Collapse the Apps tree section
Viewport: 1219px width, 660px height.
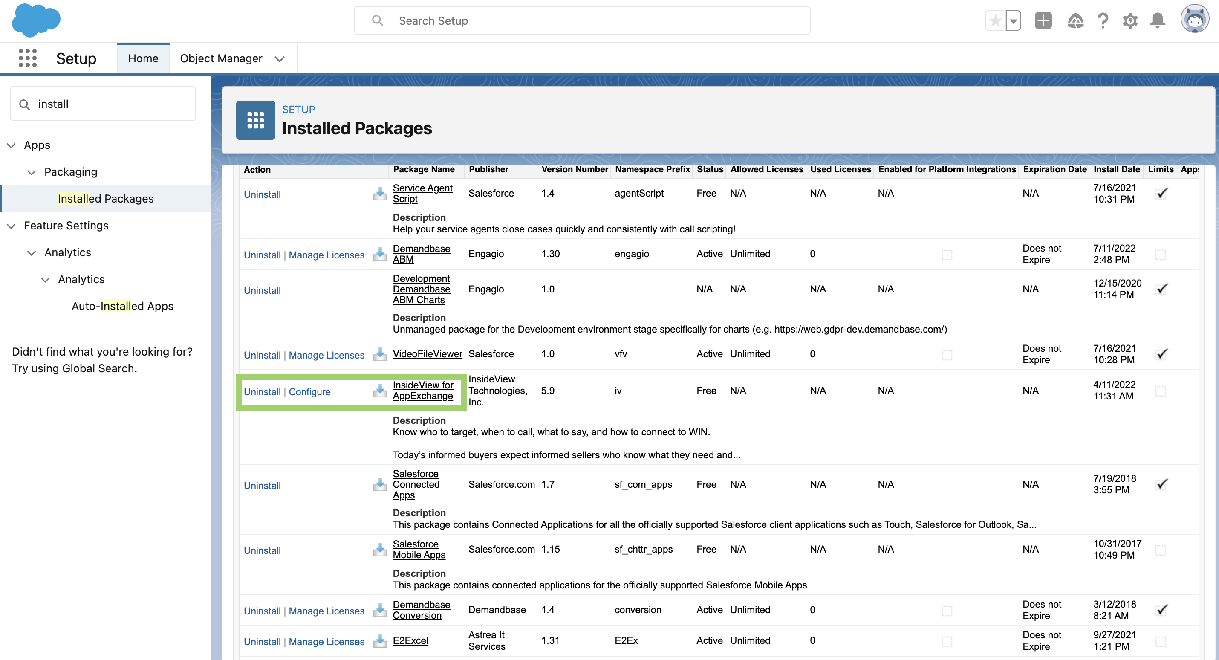coord(12,145)
